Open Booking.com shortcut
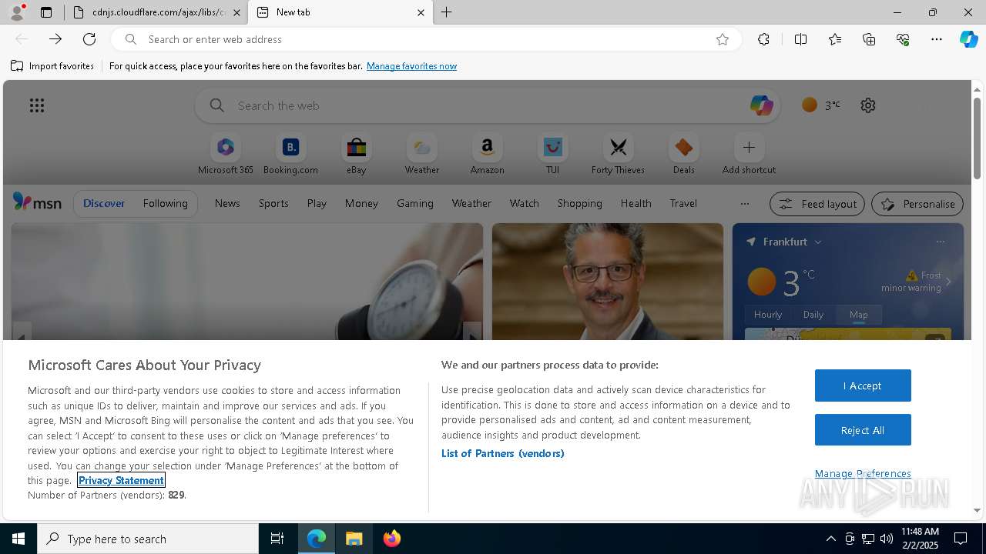The height and width of the screenshot is (554, 986). (290, 155)
